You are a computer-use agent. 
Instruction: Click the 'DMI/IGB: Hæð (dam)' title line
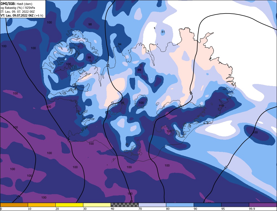[x=16, y=4]
